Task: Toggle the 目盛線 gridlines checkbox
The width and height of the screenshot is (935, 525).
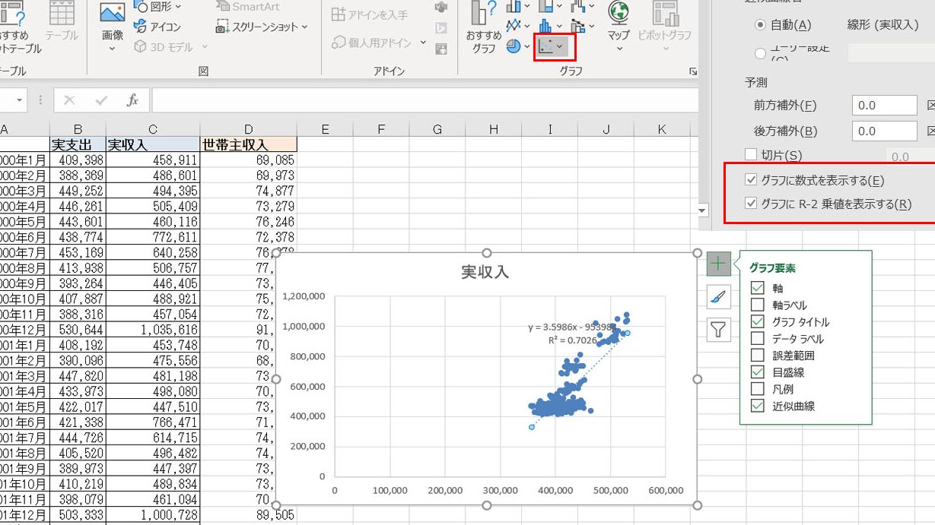Action: click(x=758, y=372)
